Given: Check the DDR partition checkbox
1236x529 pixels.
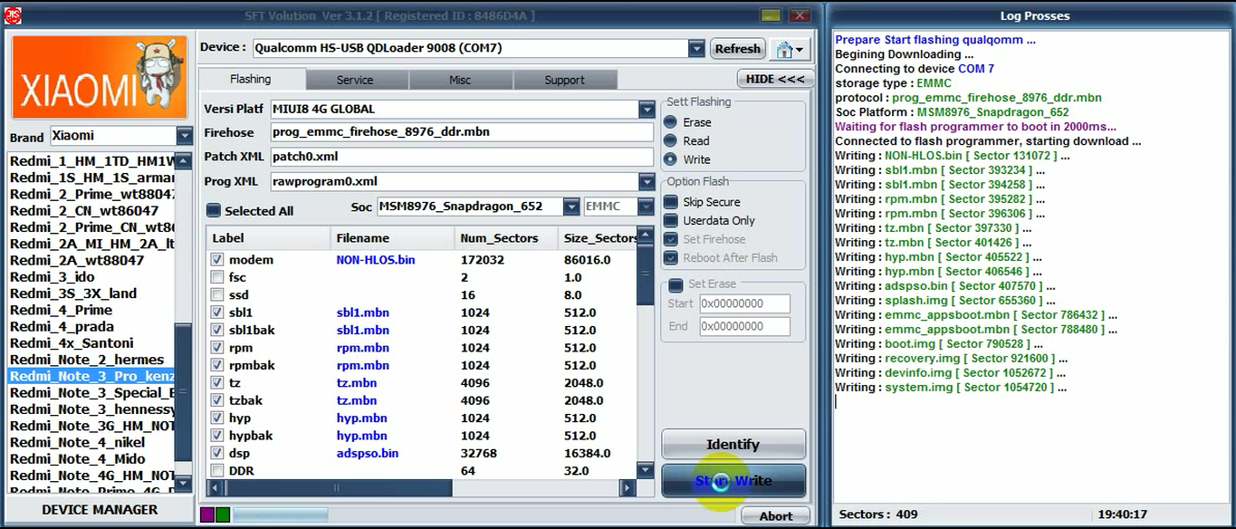Looking at the screenshot, I should click(x=216, y=470).
